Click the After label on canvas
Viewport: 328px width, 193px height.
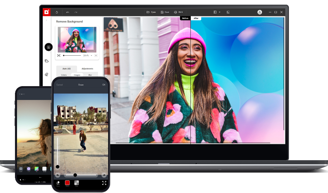(196, 18)
